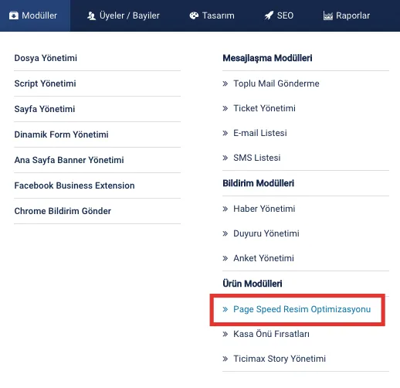Image resolution: width=400 pixels, height=388 pixels.
Task: Open Dinamik Form Yönetimi
Action: pyautogui.click(x=61, y=134)
